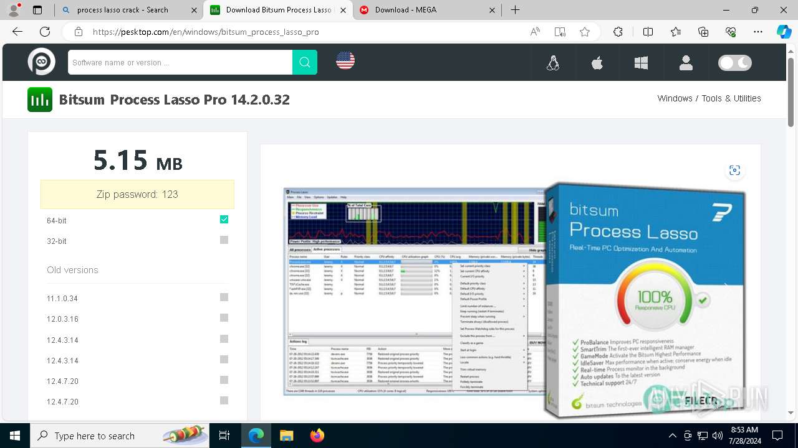
Task: Click the site info lock icon
Action: (x=78, y=32)
